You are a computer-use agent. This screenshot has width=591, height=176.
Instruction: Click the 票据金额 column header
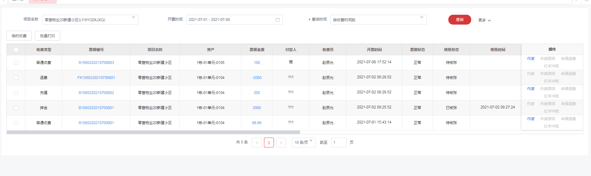pos(257,50)
